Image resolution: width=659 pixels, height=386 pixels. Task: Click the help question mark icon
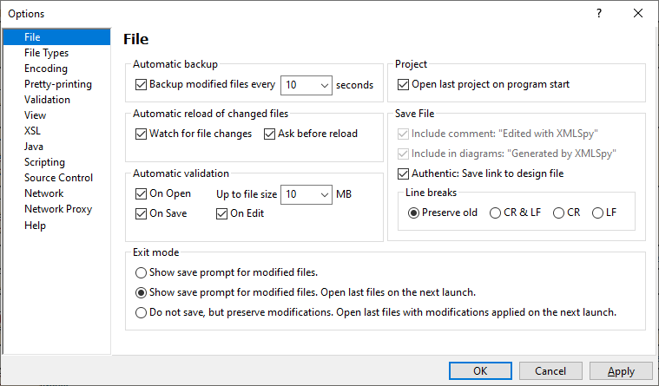598,13
